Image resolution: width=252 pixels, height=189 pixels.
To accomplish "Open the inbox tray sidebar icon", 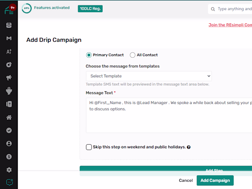I will tap(9, 25).
